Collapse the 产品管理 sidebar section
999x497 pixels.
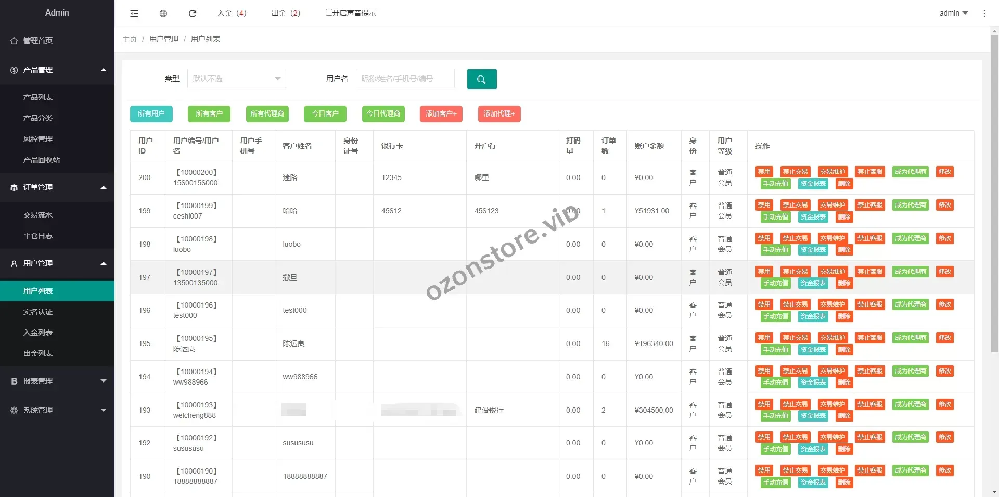pos(103,70)
